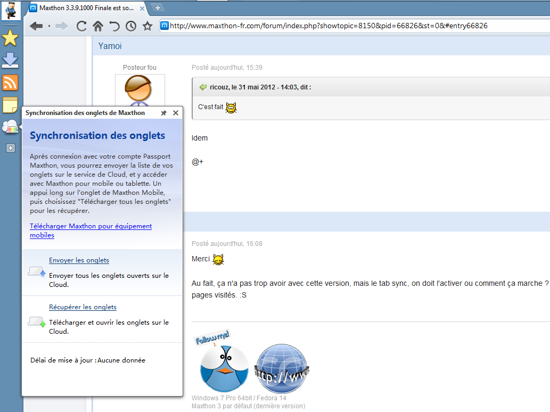Add a sidebar extension with plus icon
550x412 pixels.
pyautogui.click(x=11, y=149)
